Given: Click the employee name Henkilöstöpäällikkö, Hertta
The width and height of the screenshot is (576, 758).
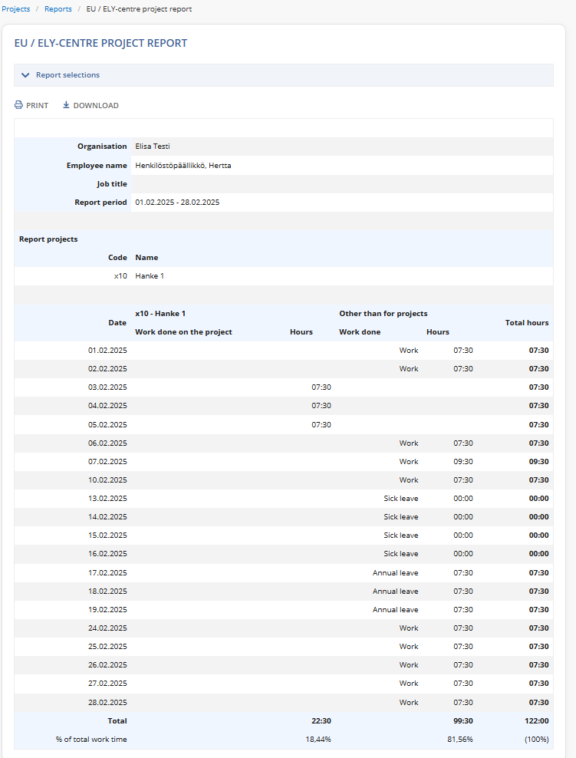Looking at the screenshot, I should [183, 165].
